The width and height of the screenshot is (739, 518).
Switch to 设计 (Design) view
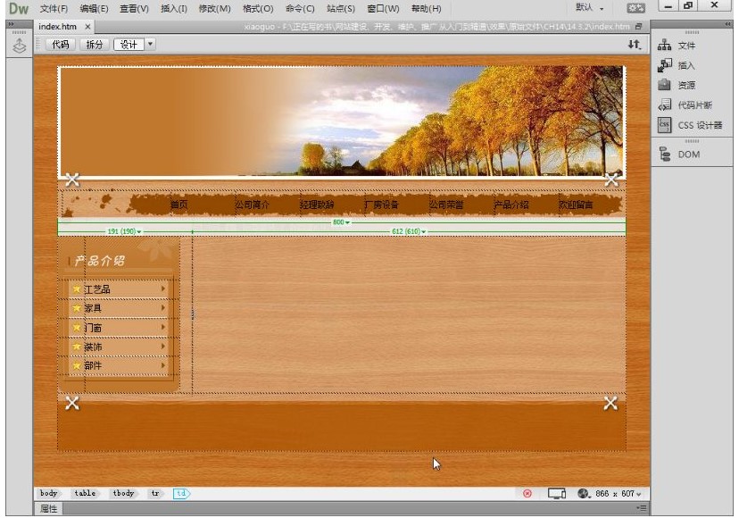[129, 44]
